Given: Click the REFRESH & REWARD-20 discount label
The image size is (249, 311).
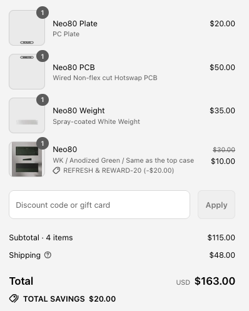Looking at the screenshot, I should 119,170.
